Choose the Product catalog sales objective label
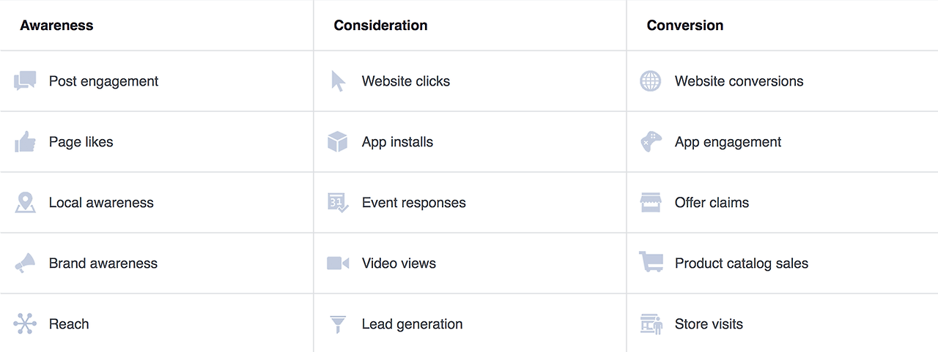Viewport: 938px width, 352px height. pyautogui.click(x=741, y=263)
